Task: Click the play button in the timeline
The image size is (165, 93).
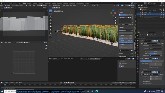Action: pyautogui.click(x=70, y=83)
